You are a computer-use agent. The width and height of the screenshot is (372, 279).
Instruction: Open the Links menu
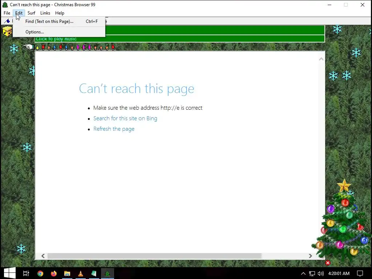pos(45,13)
